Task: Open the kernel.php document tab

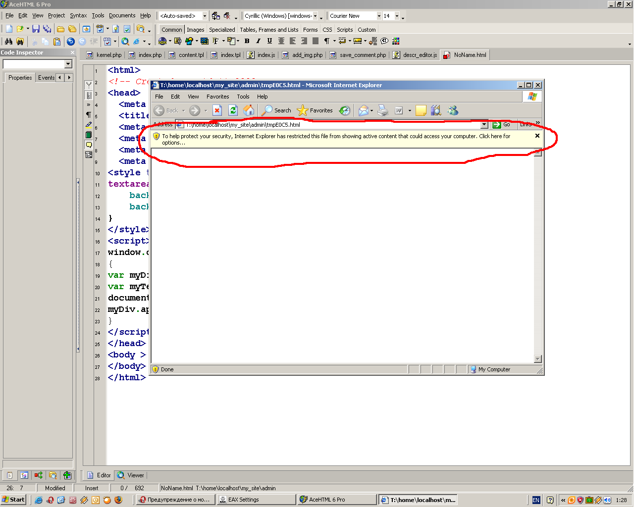Action: (x=104, y=55)
